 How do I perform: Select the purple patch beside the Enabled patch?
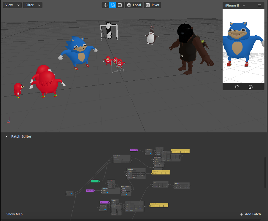pos(90,190)
